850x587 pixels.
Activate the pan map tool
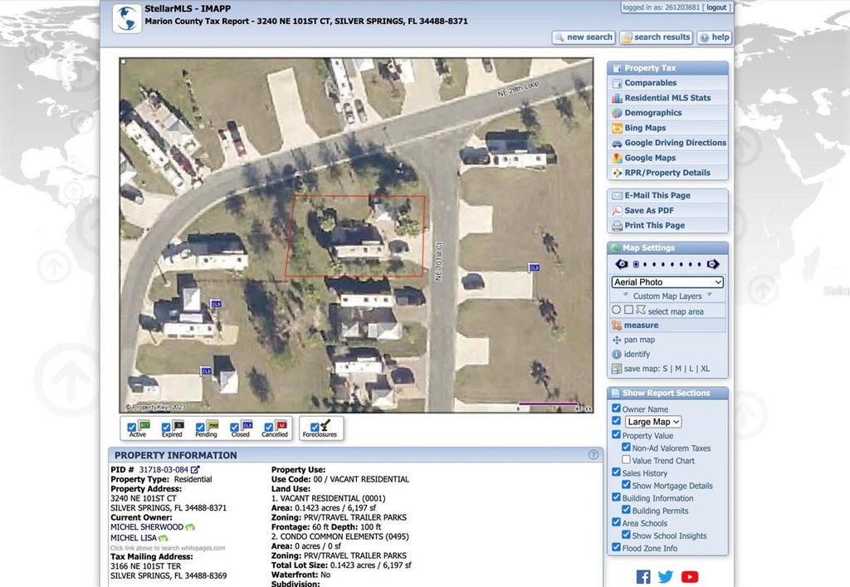pos(639,340)
